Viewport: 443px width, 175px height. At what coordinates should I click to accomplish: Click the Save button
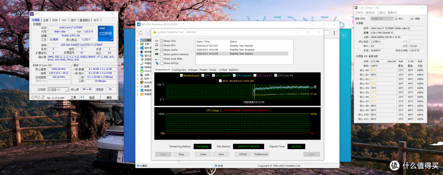click(221, 155)
